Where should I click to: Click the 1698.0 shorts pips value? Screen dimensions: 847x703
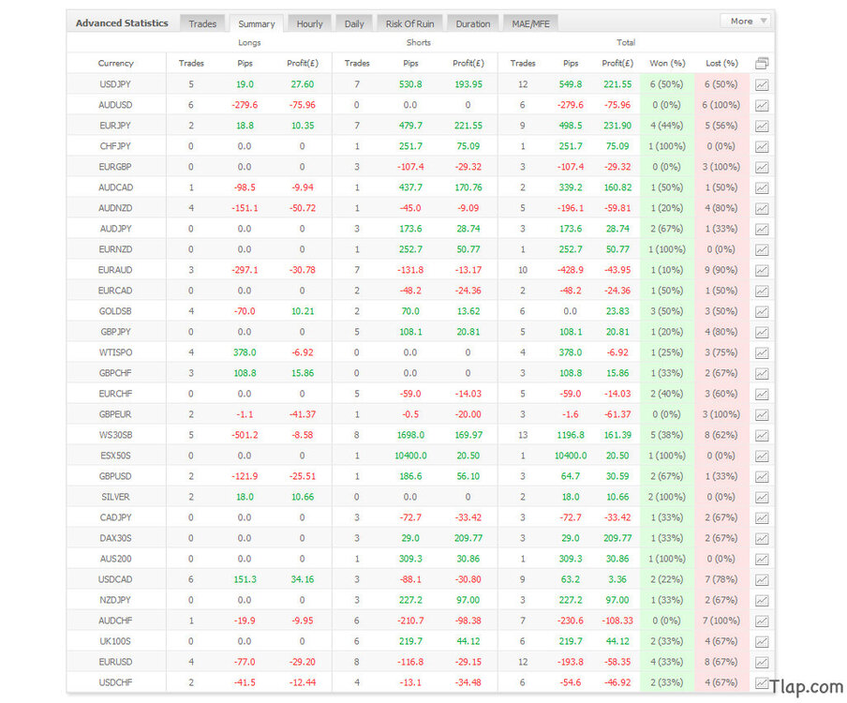pyautogui.click(x=410, y=435)
